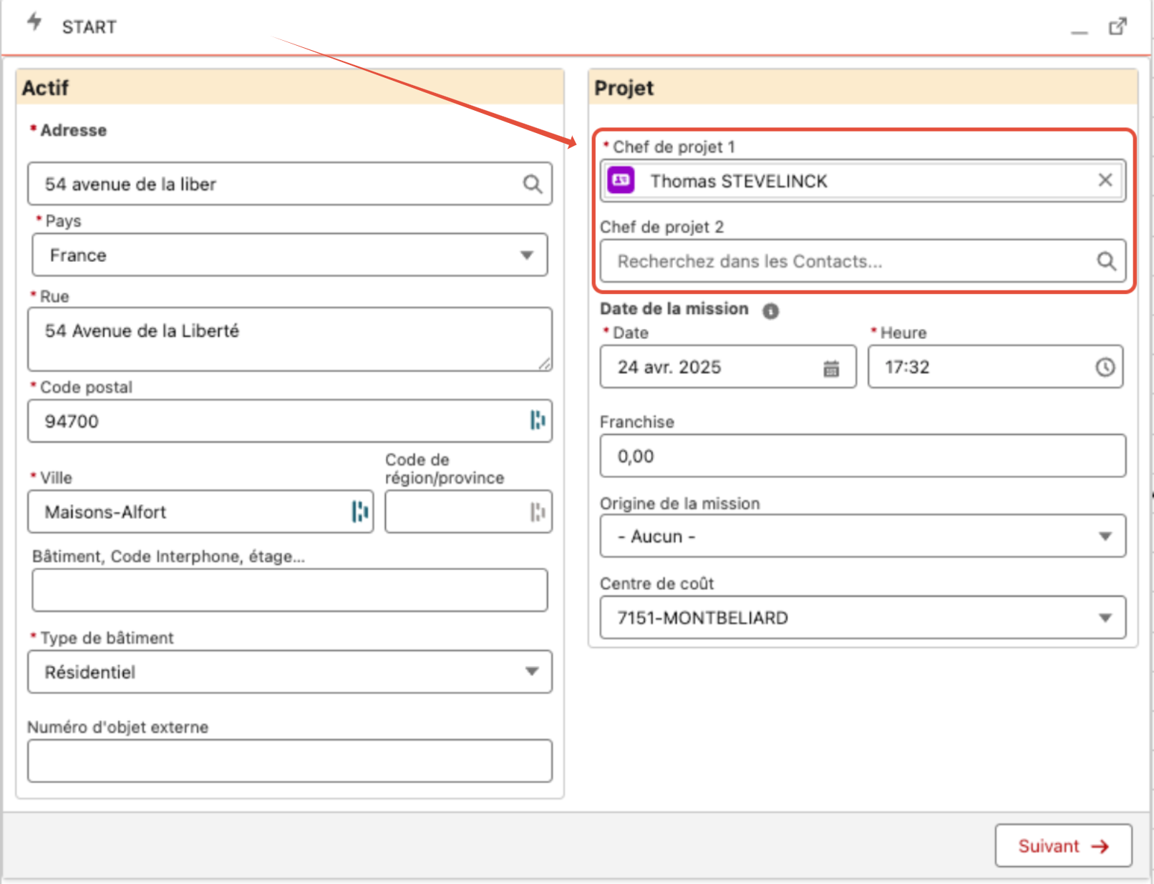This screenshot has width=1154, height=884.
Task: Click the Code de région/province input
Action: coord(468,511)
